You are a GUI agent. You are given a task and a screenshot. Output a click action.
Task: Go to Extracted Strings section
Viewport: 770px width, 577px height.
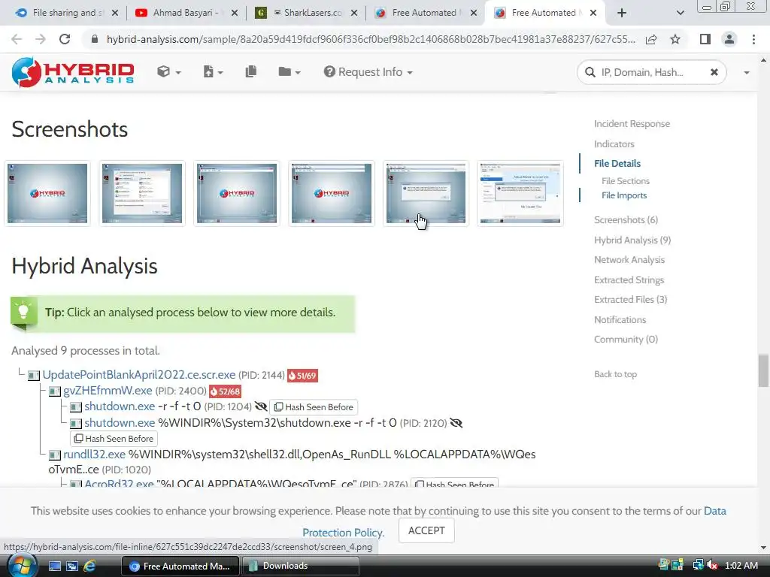(x=629, y=279)
